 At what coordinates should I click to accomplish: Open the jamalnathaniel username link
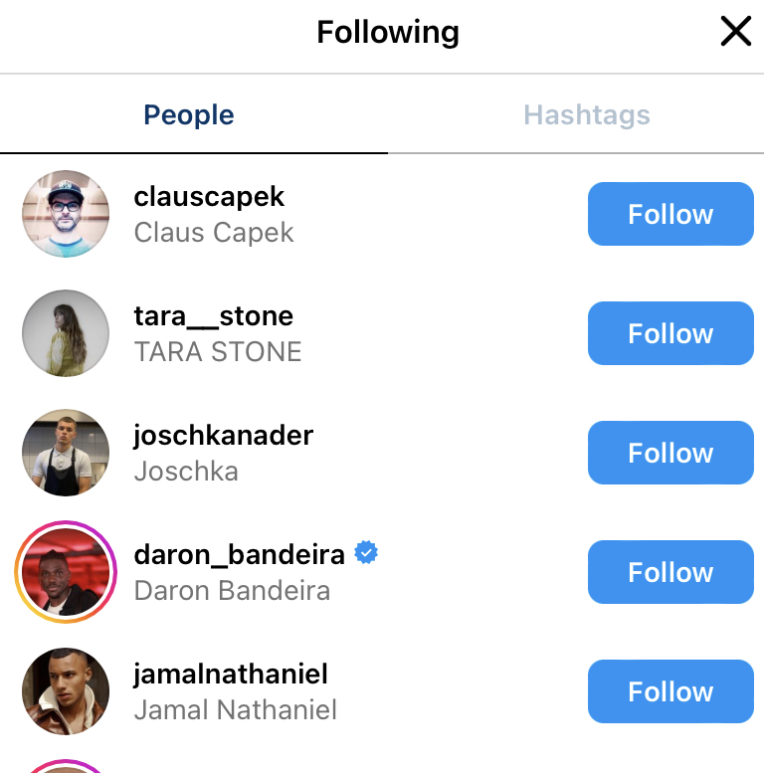[231, 675]
